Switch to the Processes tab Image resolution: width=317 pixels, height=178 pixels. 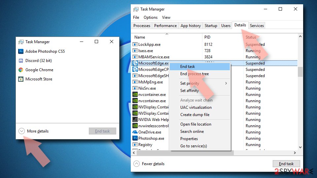point(142,26)
